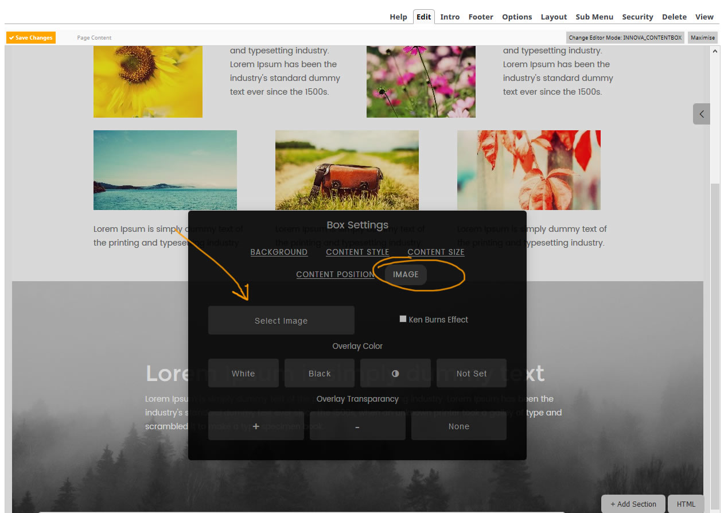Select the red leaves image
This screenshot has width=724, height=513.
(529, 170)
